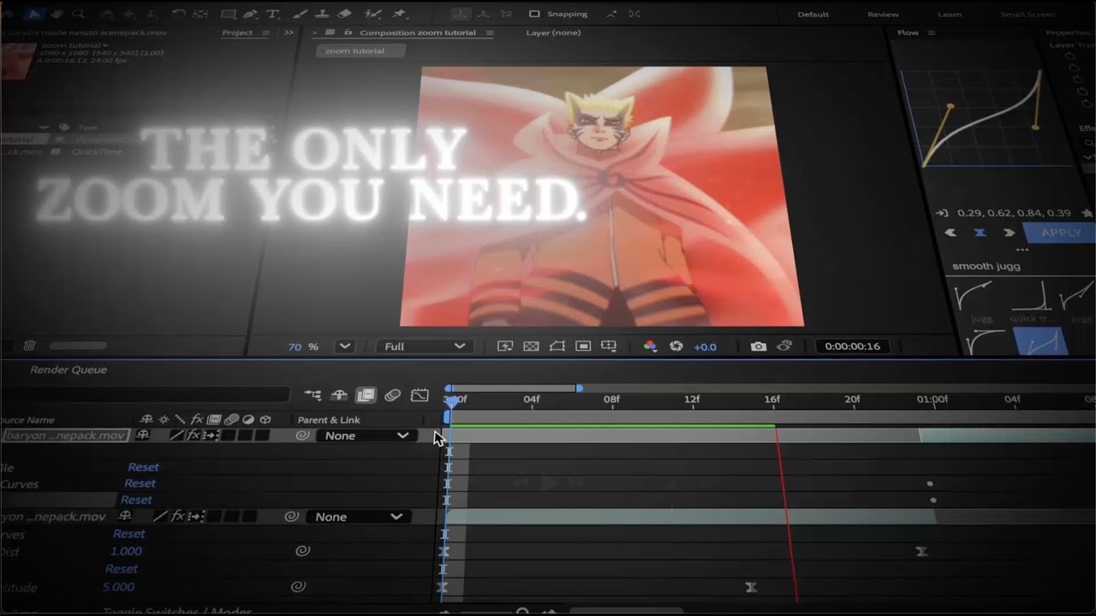Select the Pen tool

coord(250,14)
